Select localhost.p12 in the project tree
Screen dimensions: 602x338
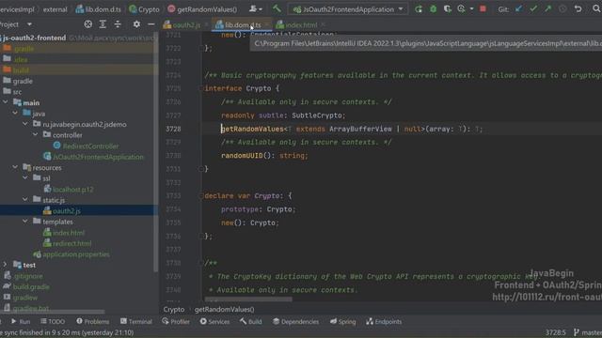(72, 190)
